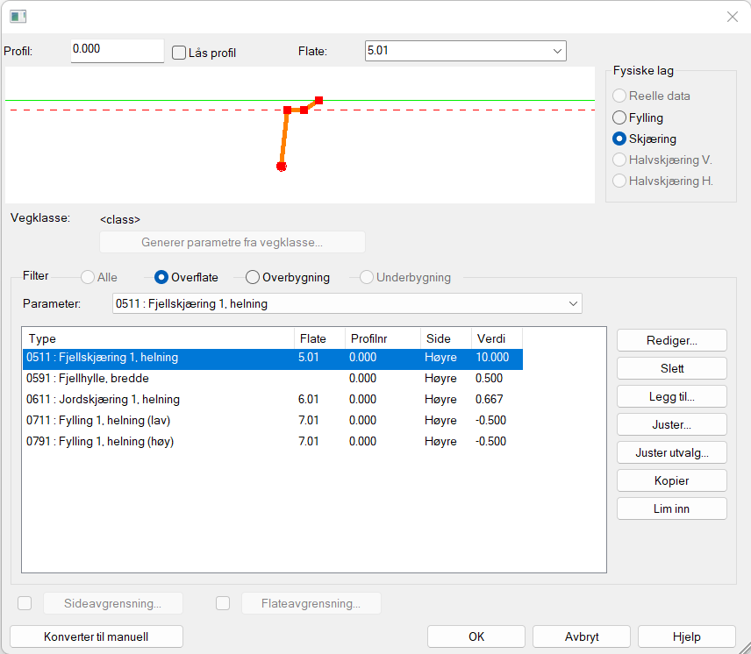The height and width of the screenshot is (654, 751).
Task: Tick the checkbox beside Sideavgrensning
Action: tap(25, 603)
